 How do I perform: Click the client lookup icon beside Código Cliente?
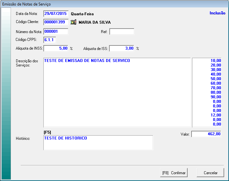tap(73, 22)
